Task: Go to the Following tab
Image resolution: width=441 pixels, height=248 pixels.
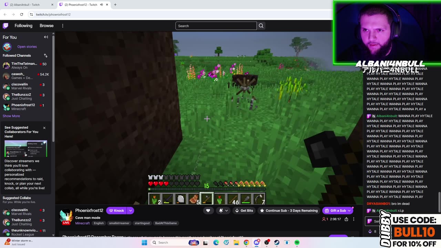Action: pyautogui.click(x=23, y=26)
